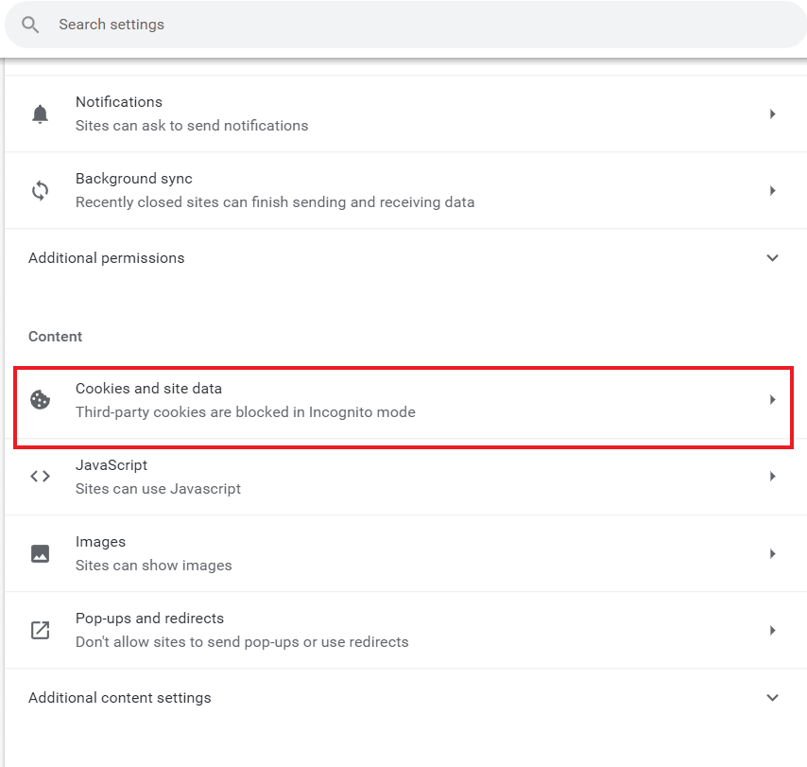Image resolution: width=807 pixels, height=767 pixels.
Task: Click the Background sync icon
Action: pyautogui.click(x=40, y=191)
